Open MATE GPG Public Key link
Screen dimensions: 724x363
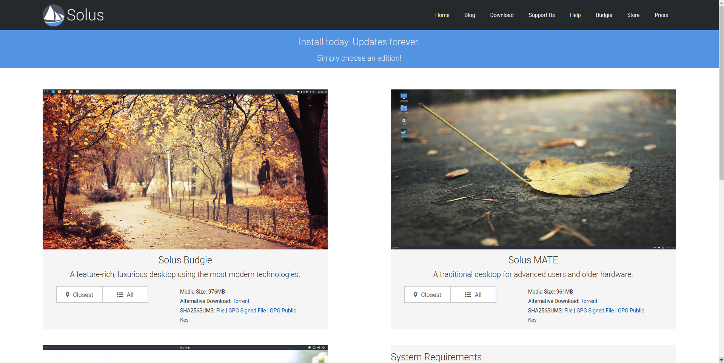[631, 311]
